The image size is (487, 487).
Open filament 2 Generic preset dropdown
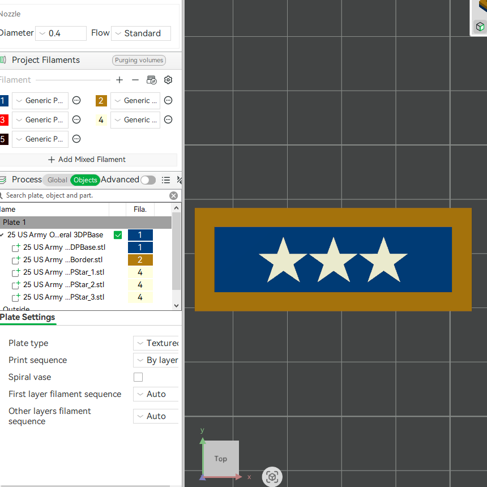(135, 101)
